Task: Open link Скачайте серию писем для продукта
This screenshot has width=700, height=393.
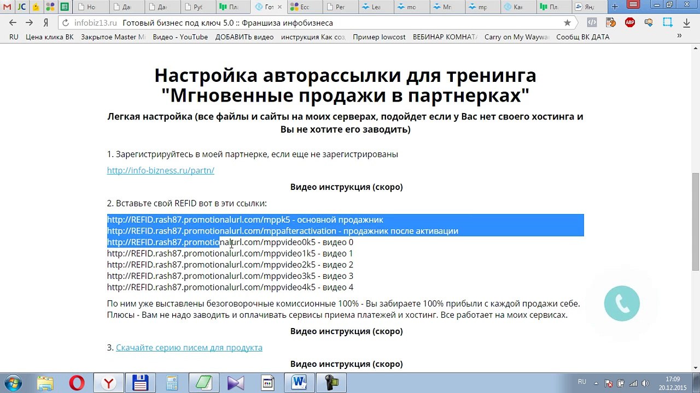Action: tap(189, 348)
